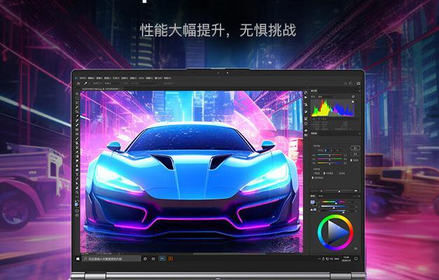The height and width of the screenshot is (280, 439).
Task: Select the first radio option in adjustments panel
Action: point(314,174)
